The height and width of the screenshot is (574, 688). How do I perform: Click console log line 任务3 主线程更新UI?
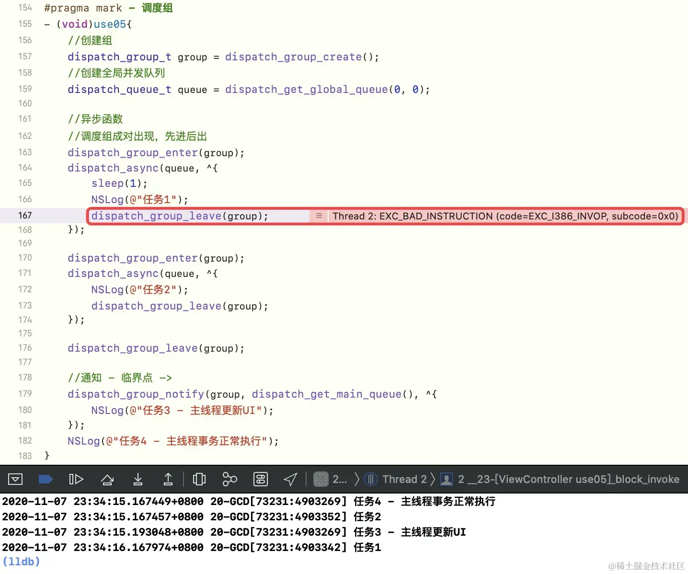click(234, 532)
